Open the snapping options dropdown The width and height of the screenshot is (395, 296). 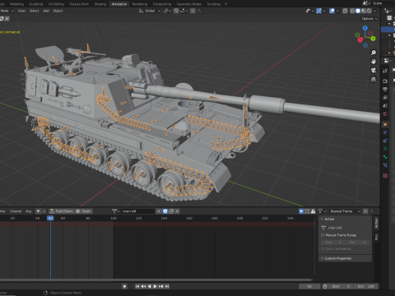[x=184, y=11]
